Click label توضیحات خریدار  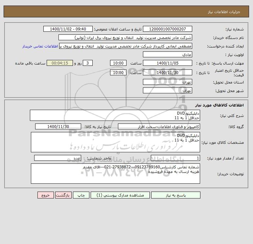[230, 174]
